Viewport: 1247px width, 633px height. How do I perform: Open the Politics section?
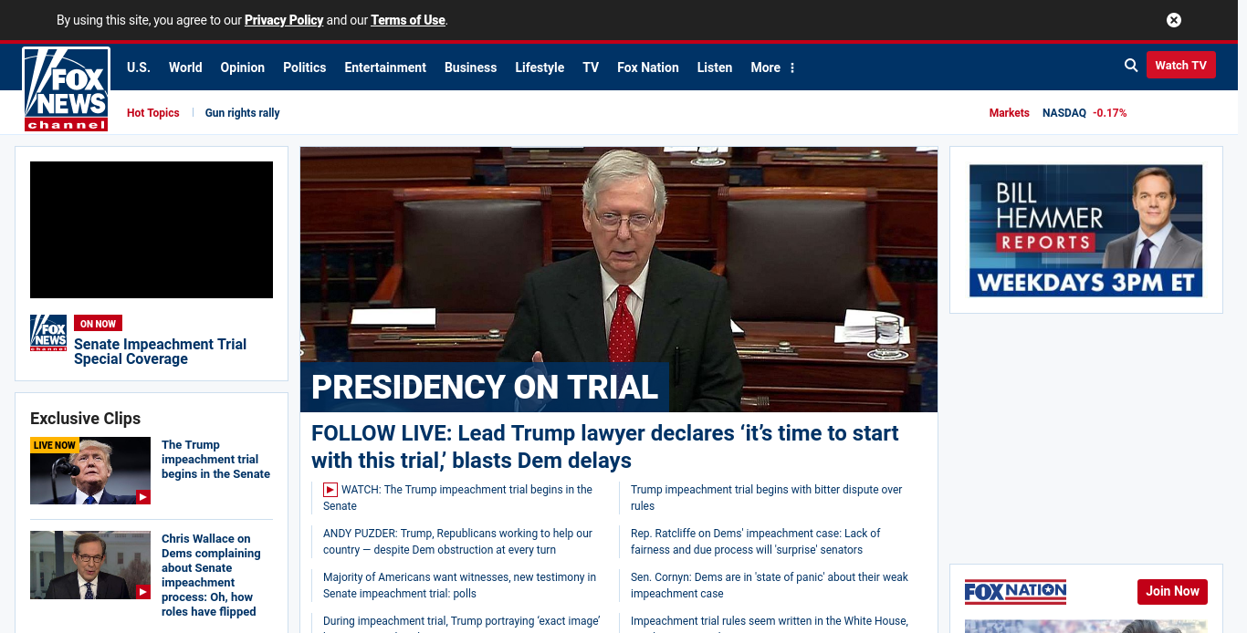(x=304, y=67)
